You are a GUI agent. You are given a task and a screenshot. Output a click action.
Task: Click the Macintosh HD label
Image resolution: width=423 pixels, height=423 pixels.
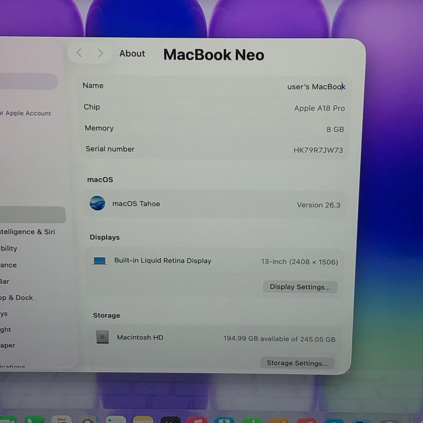(140, 337)
